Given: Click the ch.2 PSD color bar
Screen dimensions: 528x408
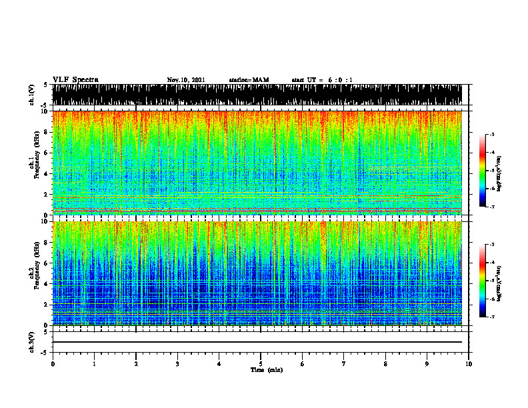Looking at the screenshot, I should 483,281.
